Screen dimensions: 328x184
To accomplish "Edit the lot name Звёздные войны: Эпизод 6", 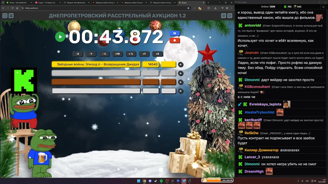I will (96, 64).
